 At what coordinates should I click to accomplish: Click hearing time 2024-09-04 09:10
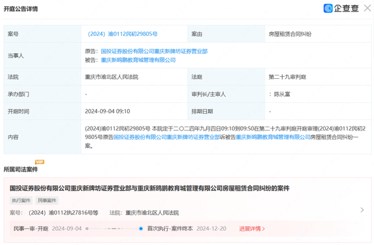(x=107, y=112)
